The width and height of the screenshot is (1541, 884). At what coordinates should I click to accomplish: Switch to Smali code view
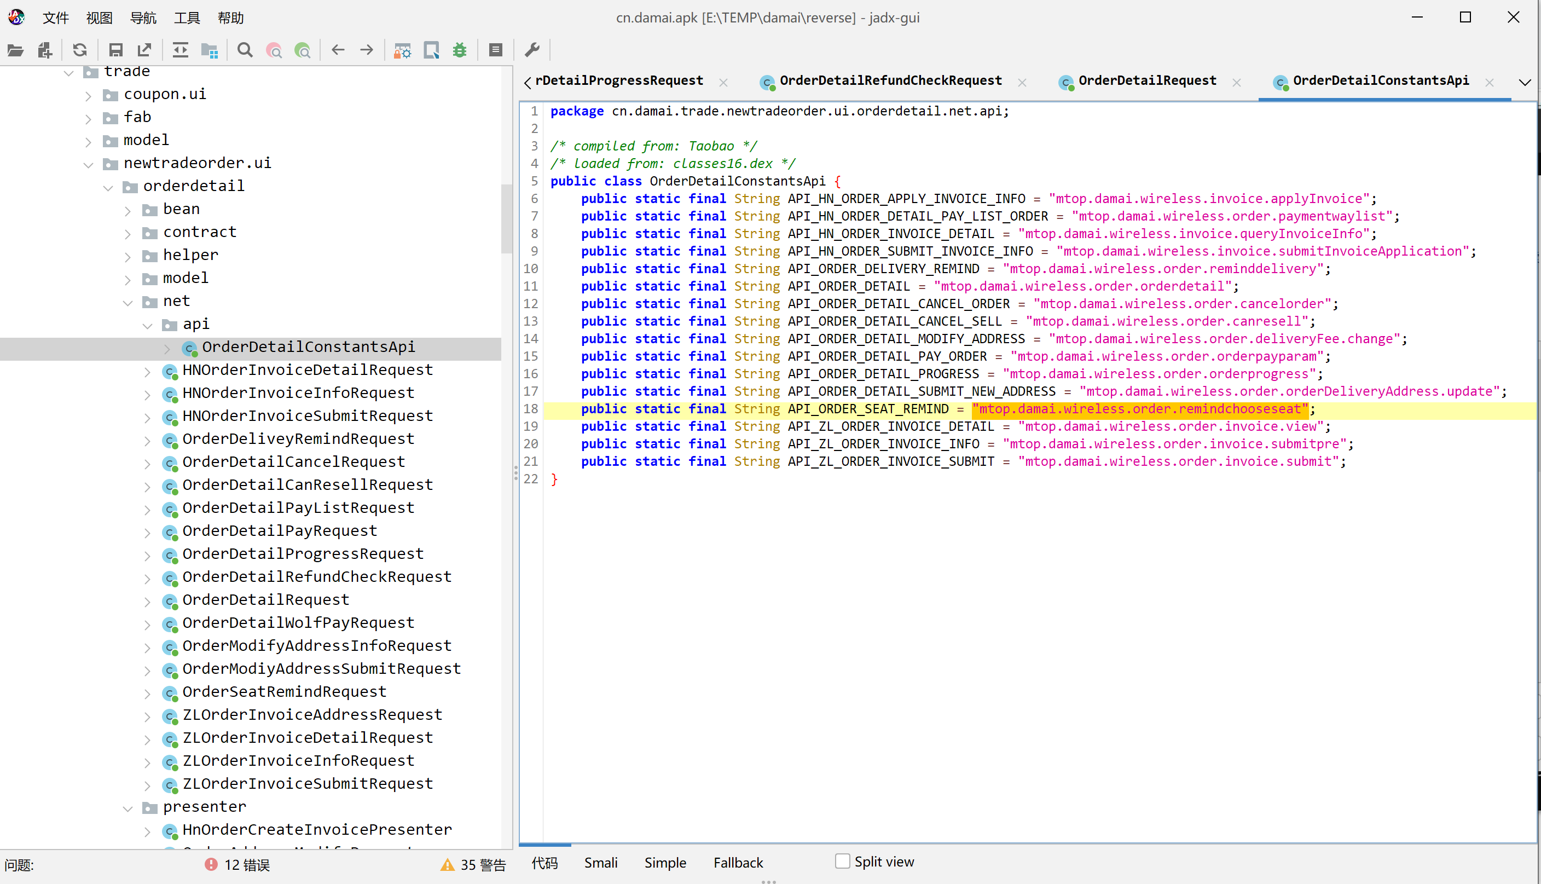pyautogui.click(x=600, y=862)
